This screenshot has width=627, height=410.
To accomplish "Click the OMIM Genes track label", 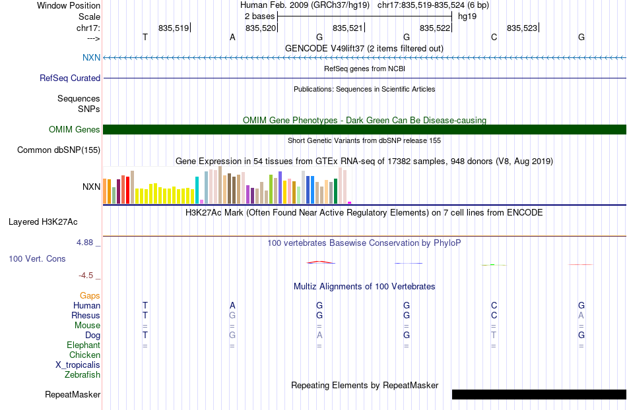I will pyautogui.click(x=75, y=129).
